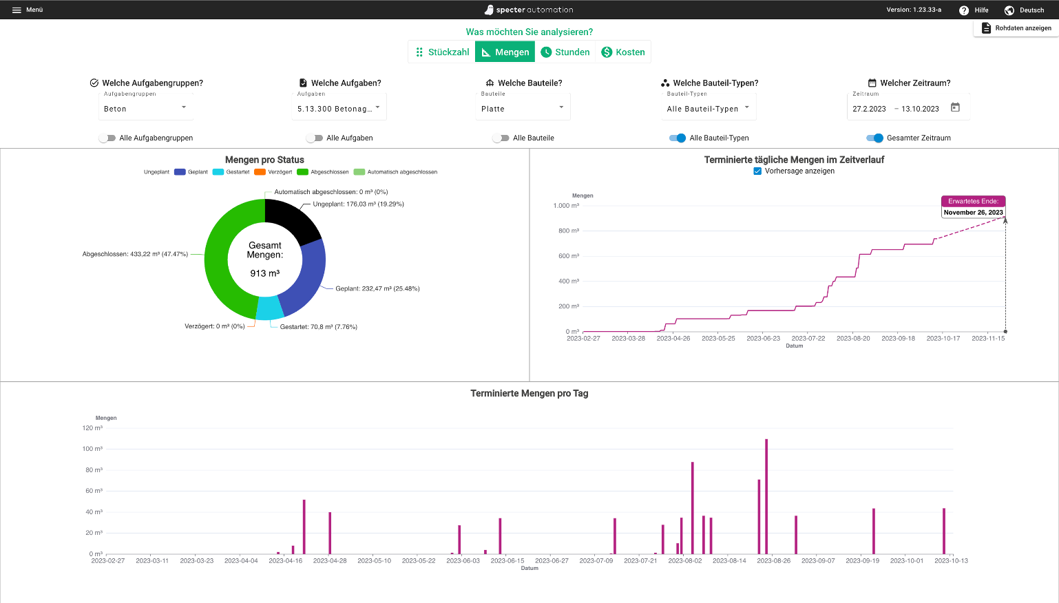
Task: Select the Mengen tab
Action: [505, 51]
